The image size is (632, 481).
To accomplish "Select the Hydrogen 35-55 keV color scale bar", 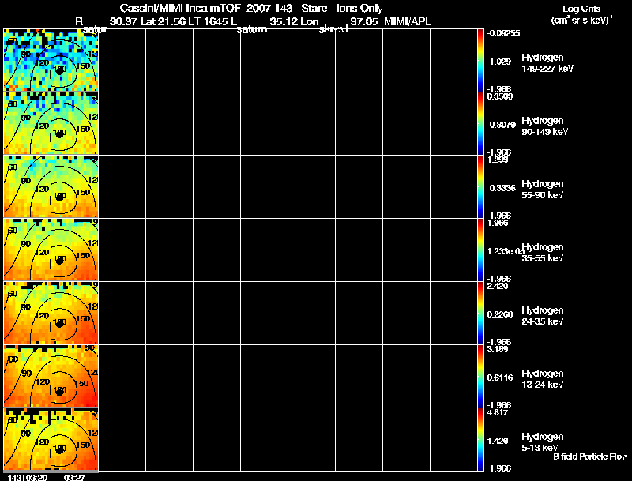I will point(480,250).
